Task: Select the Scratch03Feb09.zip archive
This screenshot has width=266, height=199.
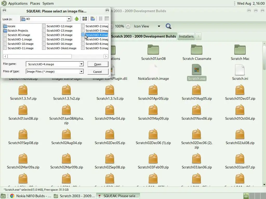Action: point(153,161)
